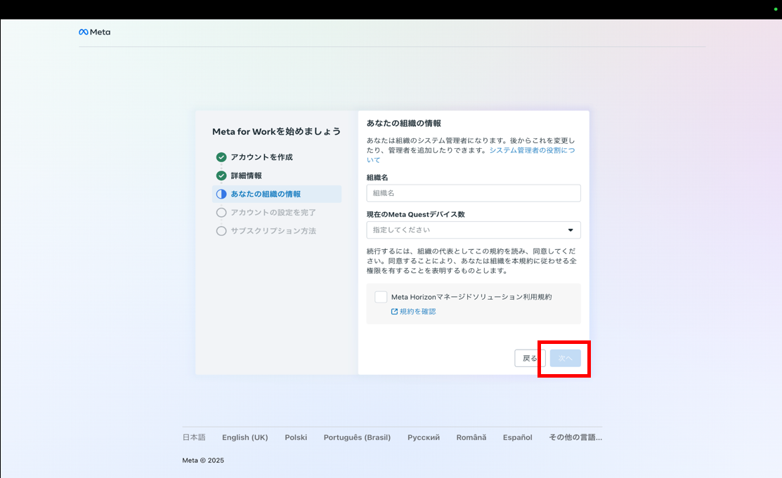Select あなたの組織の情報 step

point(277,194)
